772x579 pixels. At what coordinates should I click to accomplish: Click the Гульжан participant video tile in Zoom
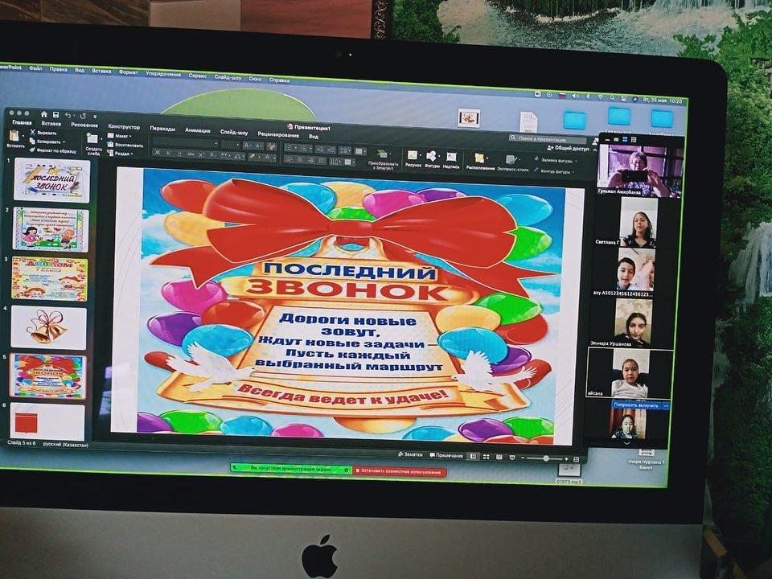639,171
